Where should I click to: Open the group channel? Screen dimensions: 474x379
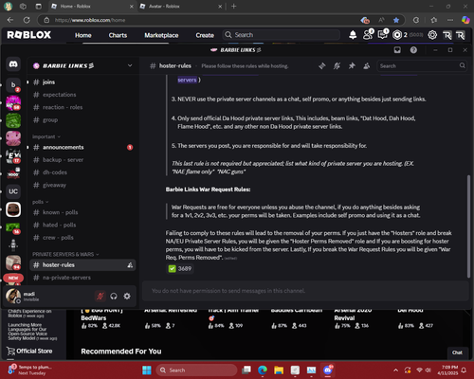pyautogui.click(x=82, y=120)
